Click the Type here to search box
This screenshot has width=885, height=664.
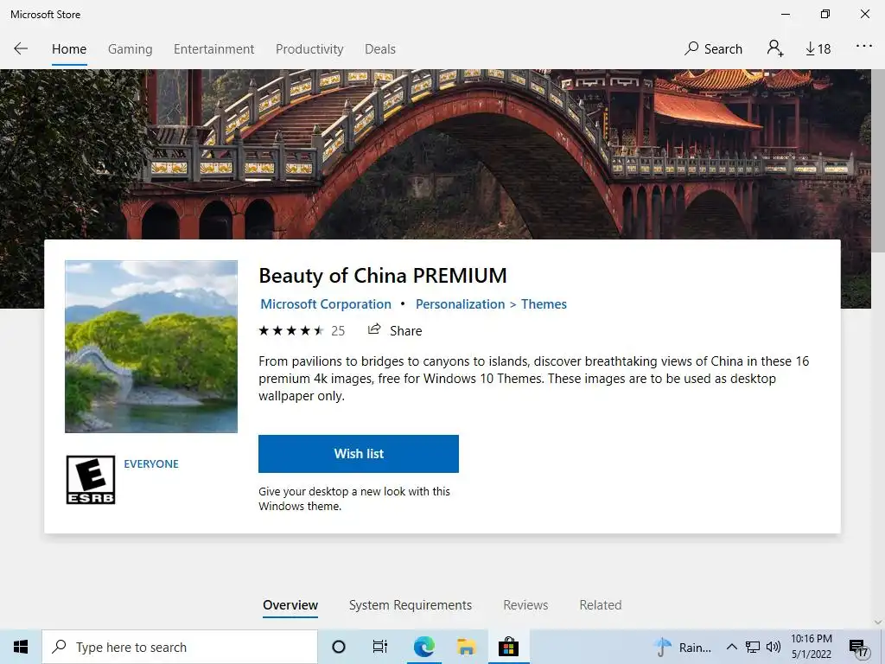click(180, 647)
